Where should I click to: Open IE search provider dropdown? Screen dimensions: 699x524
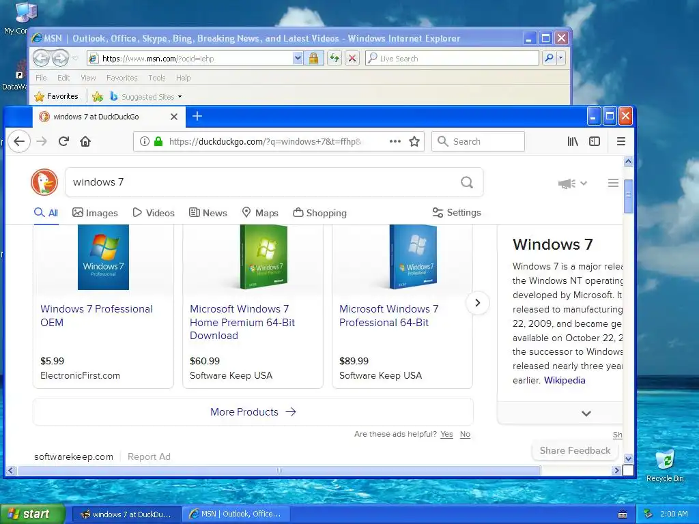(x=561, y=58)
